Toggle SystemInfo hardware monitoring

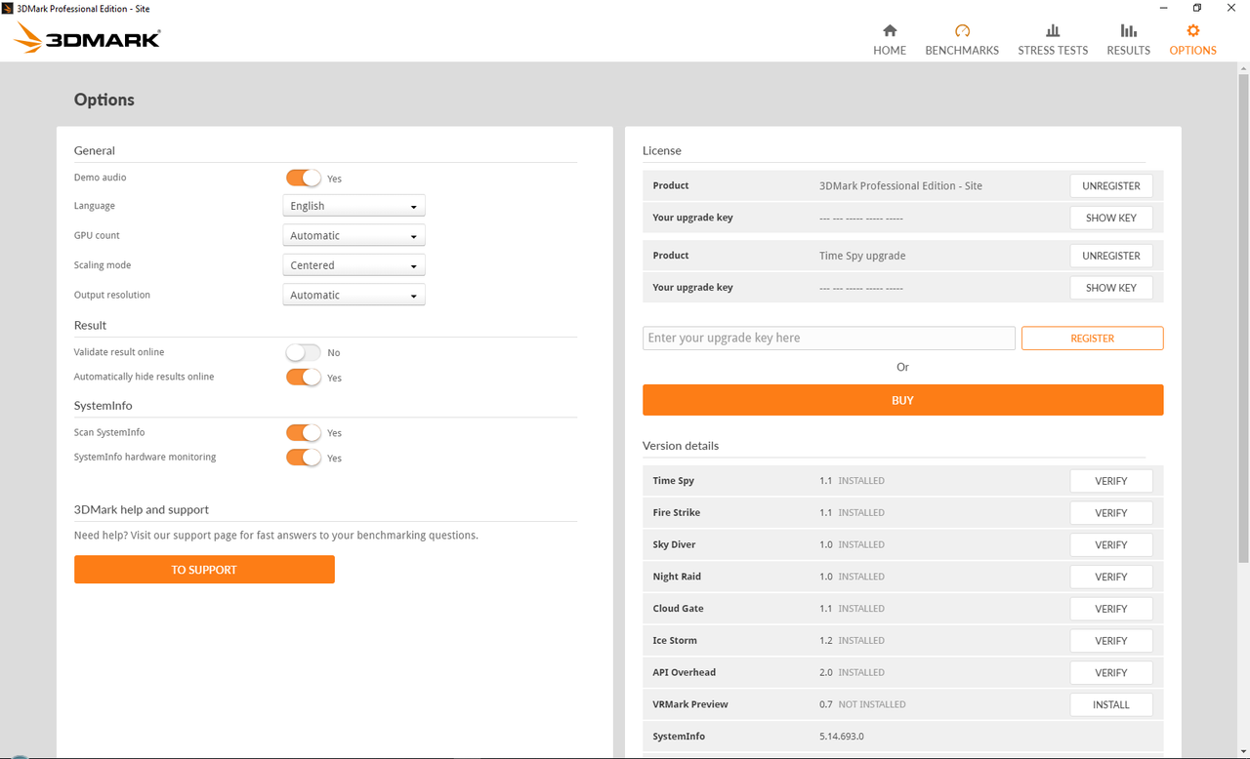[x=304, y=457]
